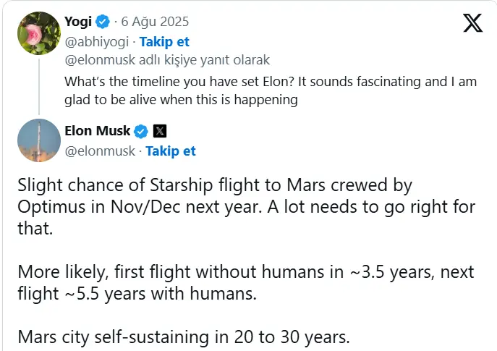This screenshot has height=351, width=497.
Task: Open the Elon Musk display name
Action: [x=98, y=131]
